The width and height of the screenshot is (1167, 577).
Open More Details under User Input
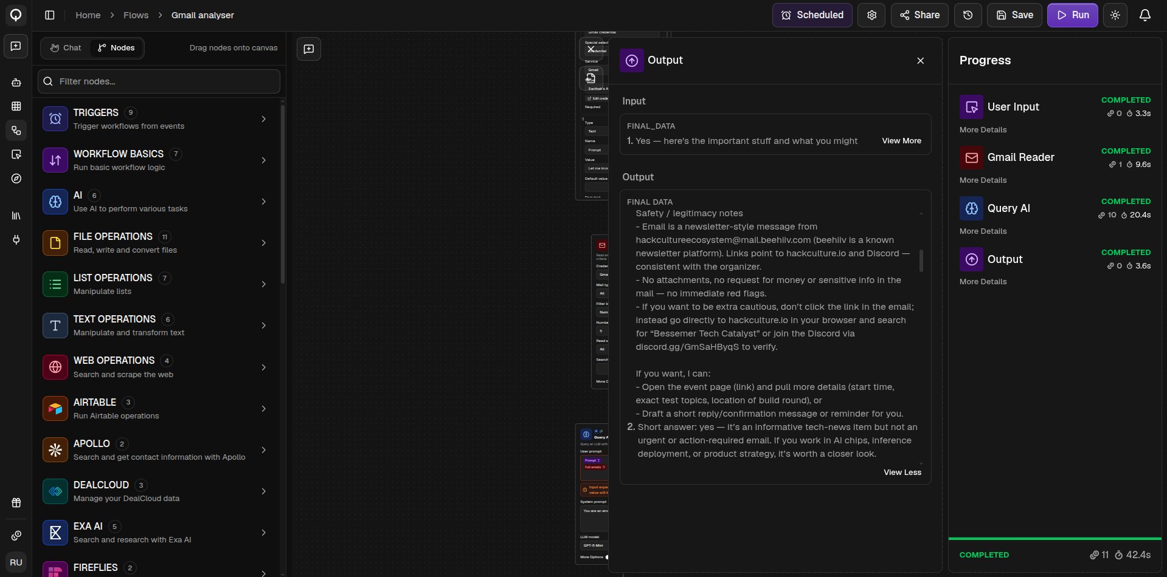[983, 130]
